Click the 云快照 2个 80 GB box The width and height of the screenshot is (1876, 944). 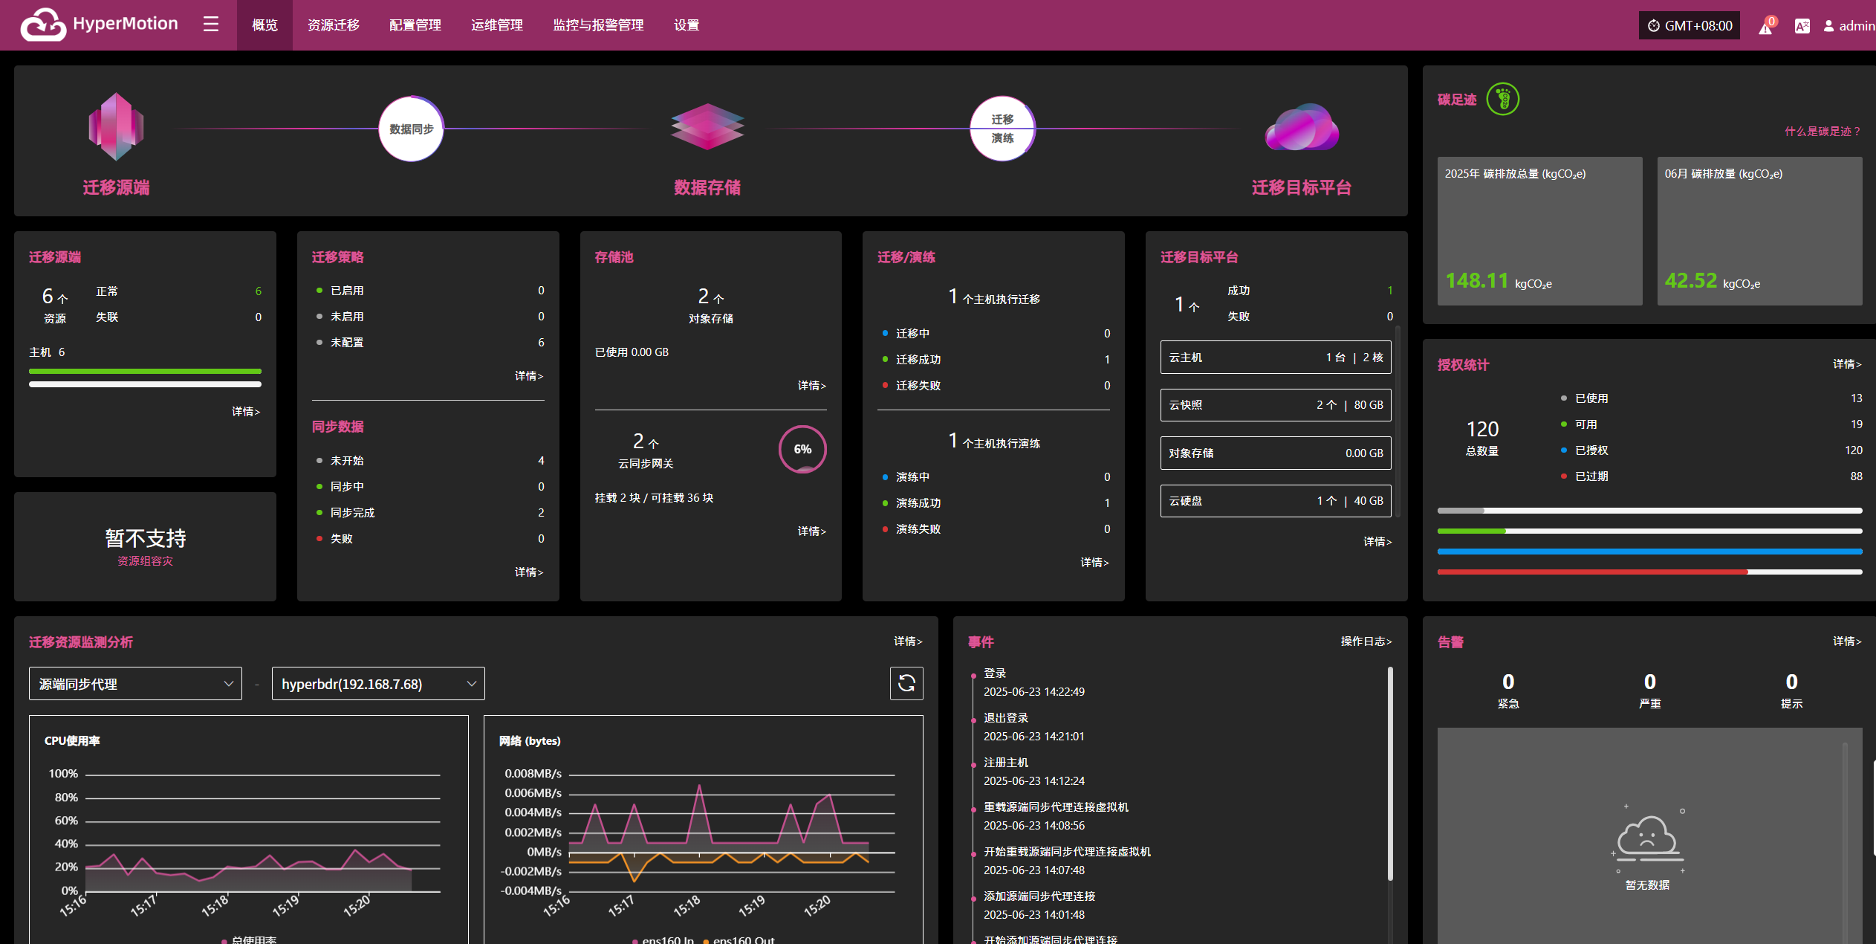coord(1276,405)
